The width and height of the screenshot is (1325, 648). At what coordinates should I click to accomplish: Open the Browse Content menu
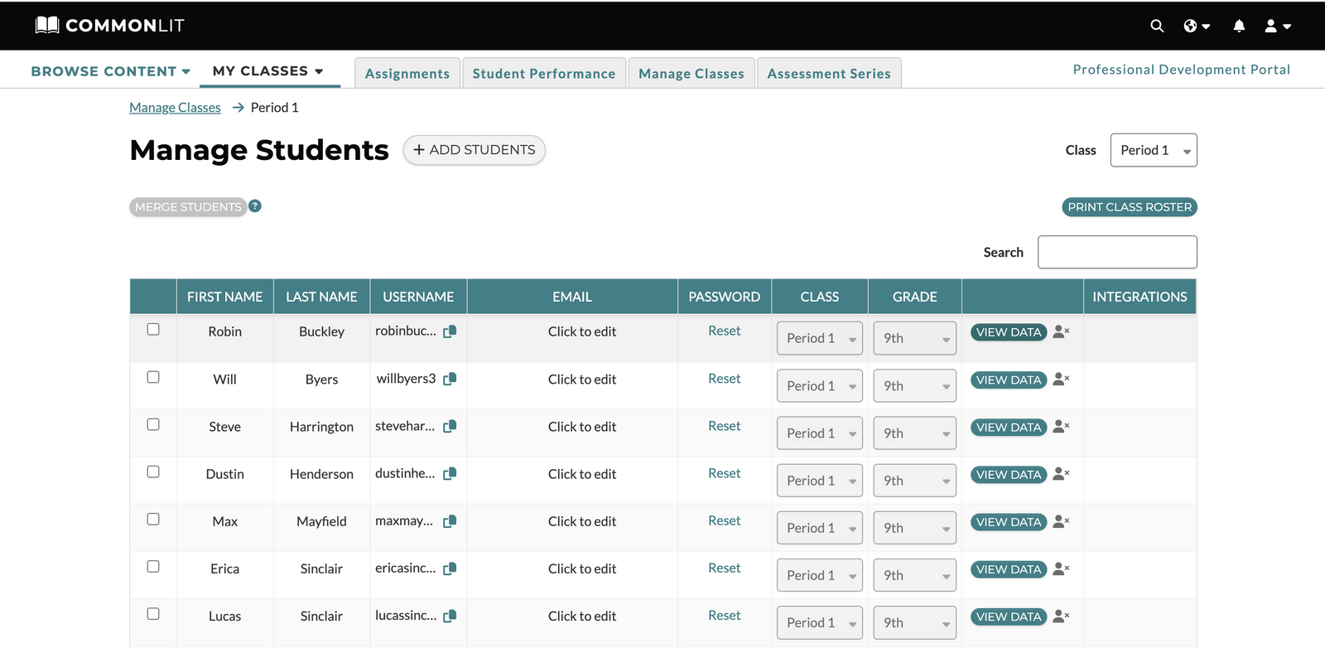(111, 71)
